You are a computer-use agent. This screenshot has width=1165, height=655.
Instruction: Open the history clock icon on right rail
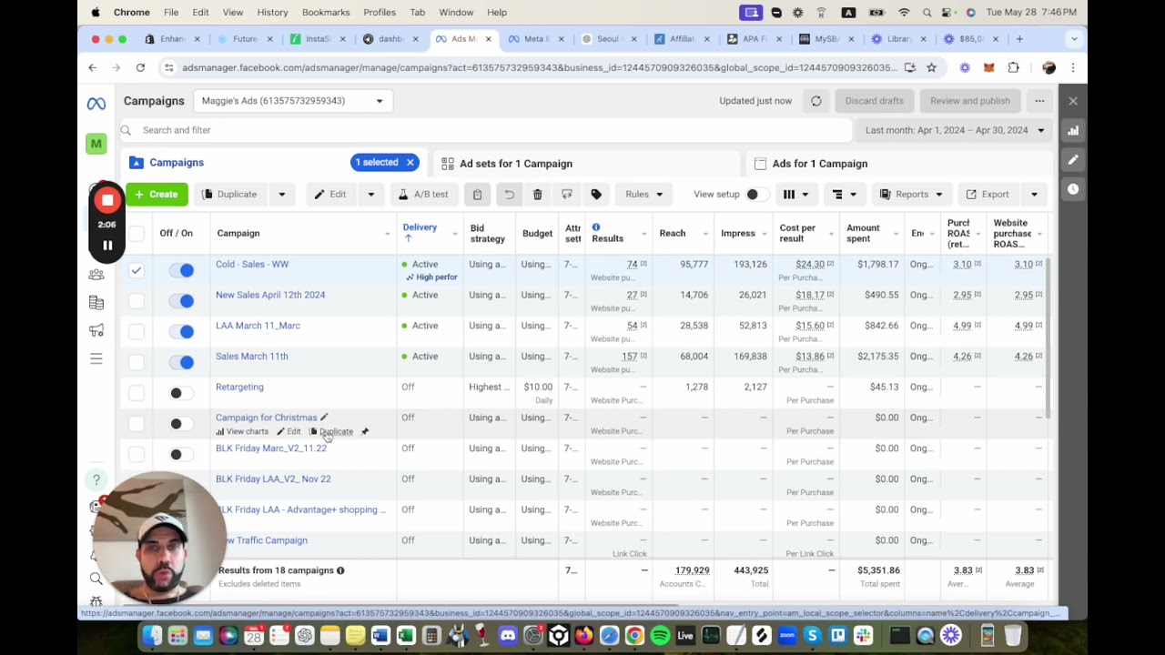(x=1073, y=189)
